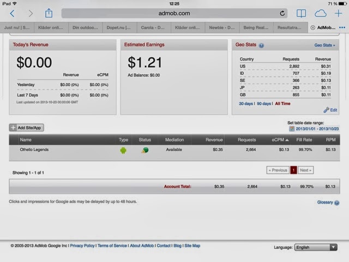Sort table by Fill Rate column header
Screen dimensions: 349x262
[304, 140]
